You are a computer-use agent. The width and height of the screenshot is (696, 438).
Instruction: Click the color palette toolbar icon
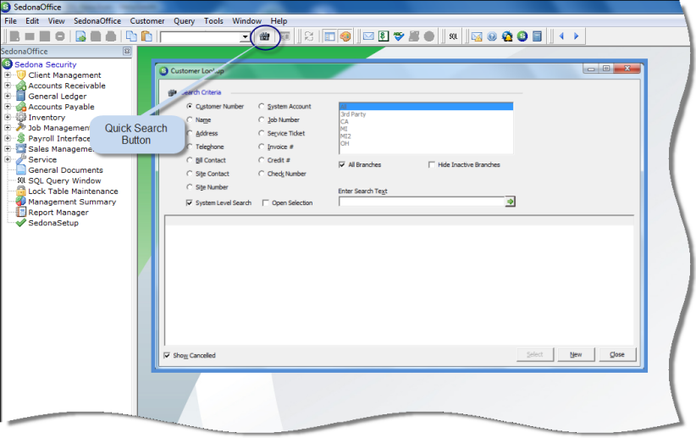345,36
